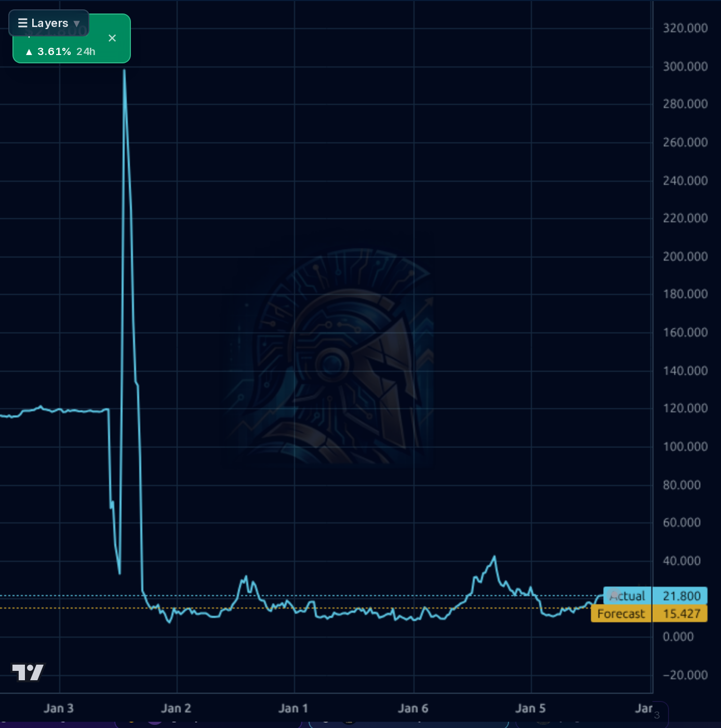Click the Jan 2 time axis label
This screenshot has width=721, height=728.
pyautogui.click(x=176, y=708)
